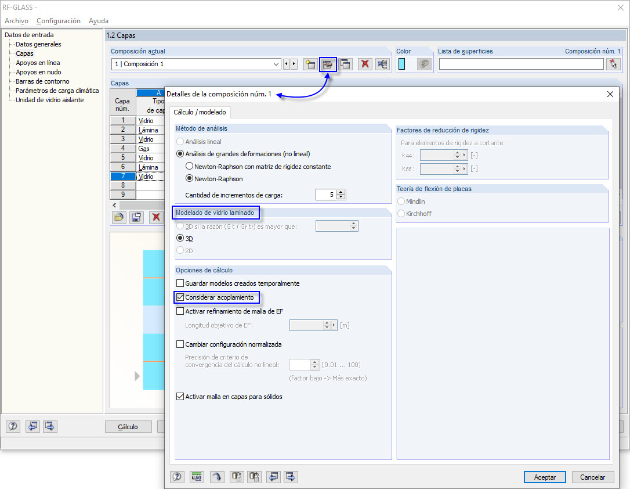The height and width of the screenshot is (489, 630).
Task: Choose Newton-Raphson con matriz de rigidez constante
Action: coord(258,167)
